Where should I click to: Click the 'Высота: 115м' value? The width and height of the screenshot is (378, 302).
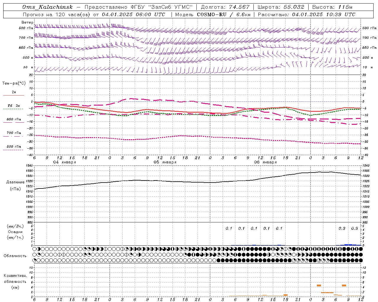(332, 7)
